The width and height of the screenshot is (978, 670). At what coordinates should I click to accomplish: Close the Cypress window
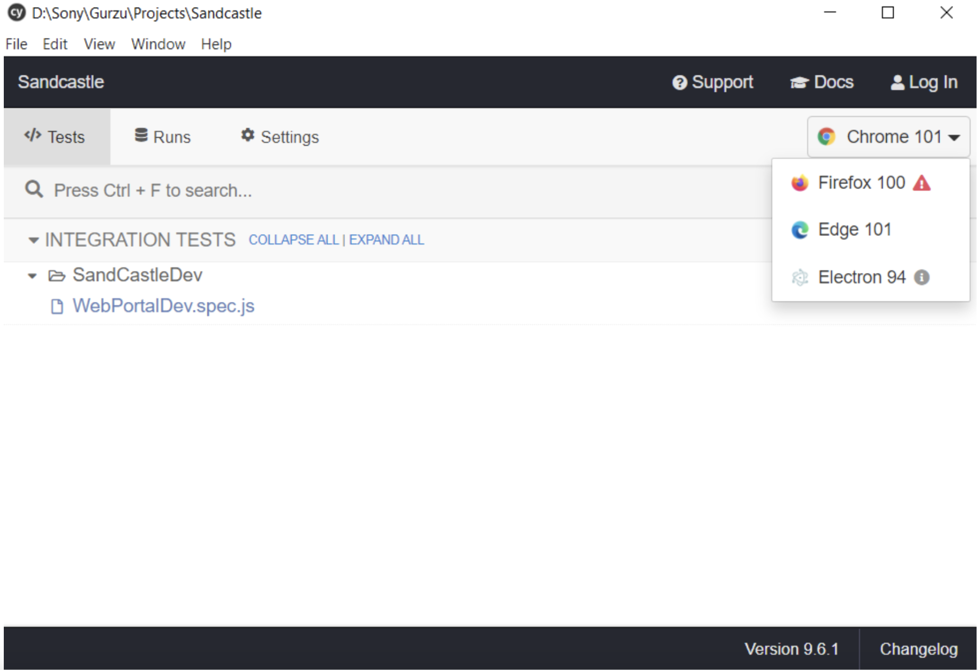point(946,13)
